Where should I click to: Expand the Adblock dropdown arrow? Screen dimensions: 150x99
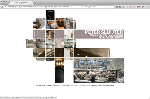point(140,7)
